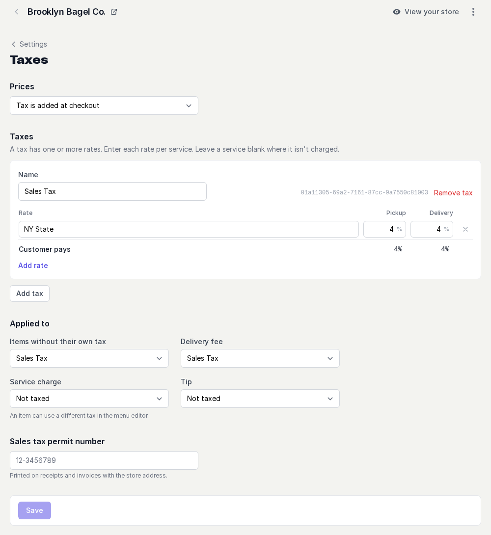Click the Pickup column header

click(396, 213)
